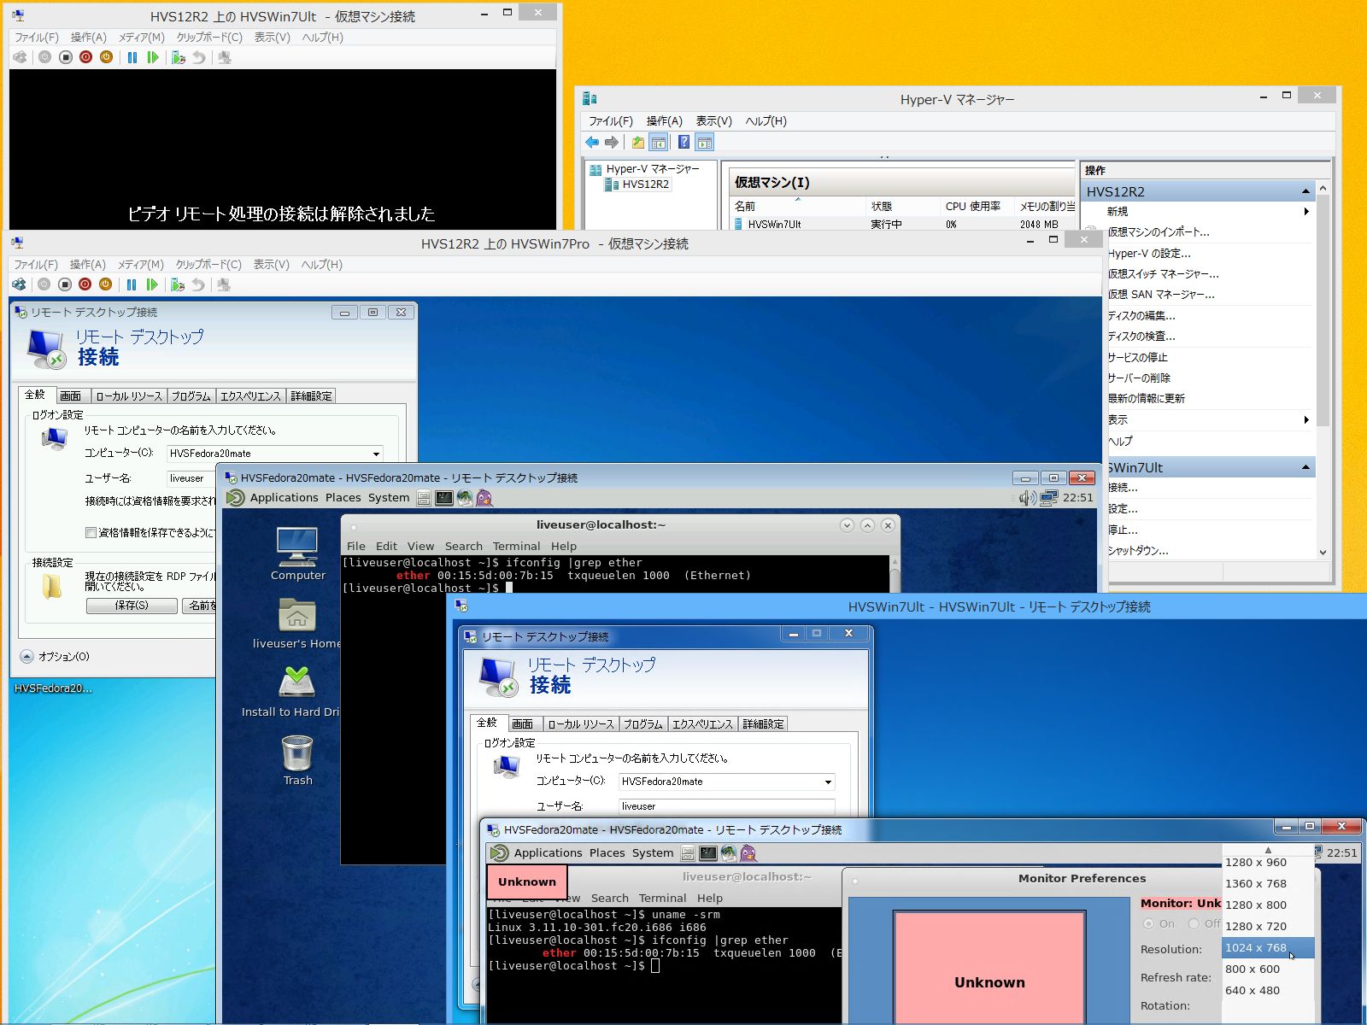Image resolution: width=1367 pixels, height=1025 pixels.
Task: Click Checkpoint icon in HVSWin7Ult toolbar
Action: coord(178,57)
